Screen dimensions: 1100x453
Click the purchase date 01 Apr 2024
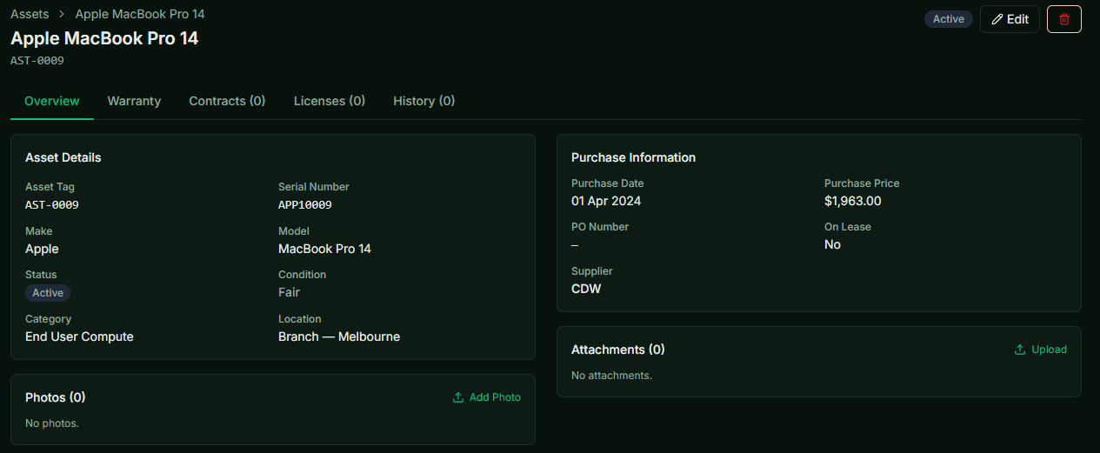tap(606, 201)
